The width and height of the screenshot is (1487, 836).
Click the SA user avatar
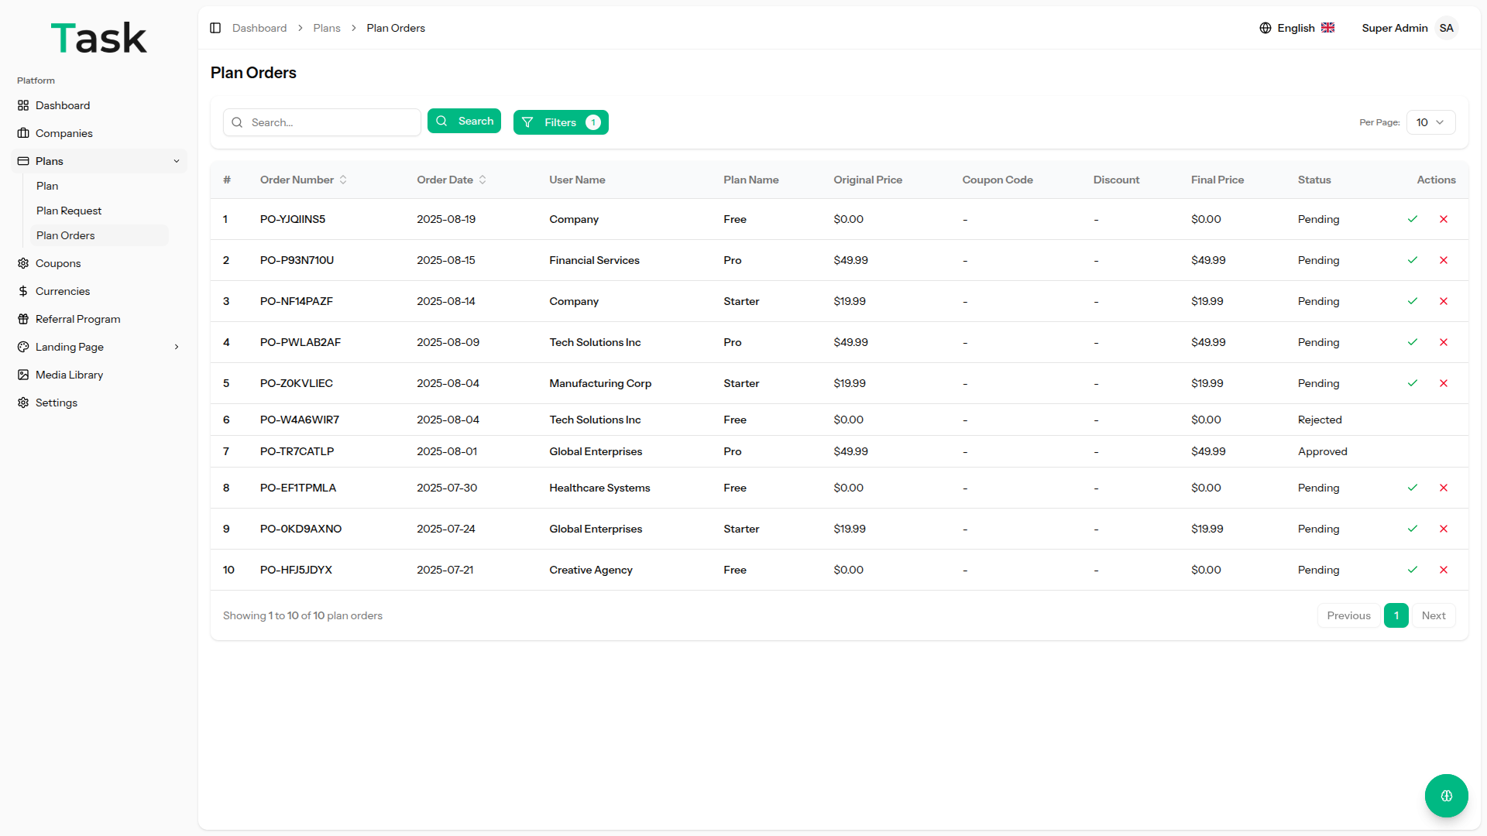coord(1446,28)
